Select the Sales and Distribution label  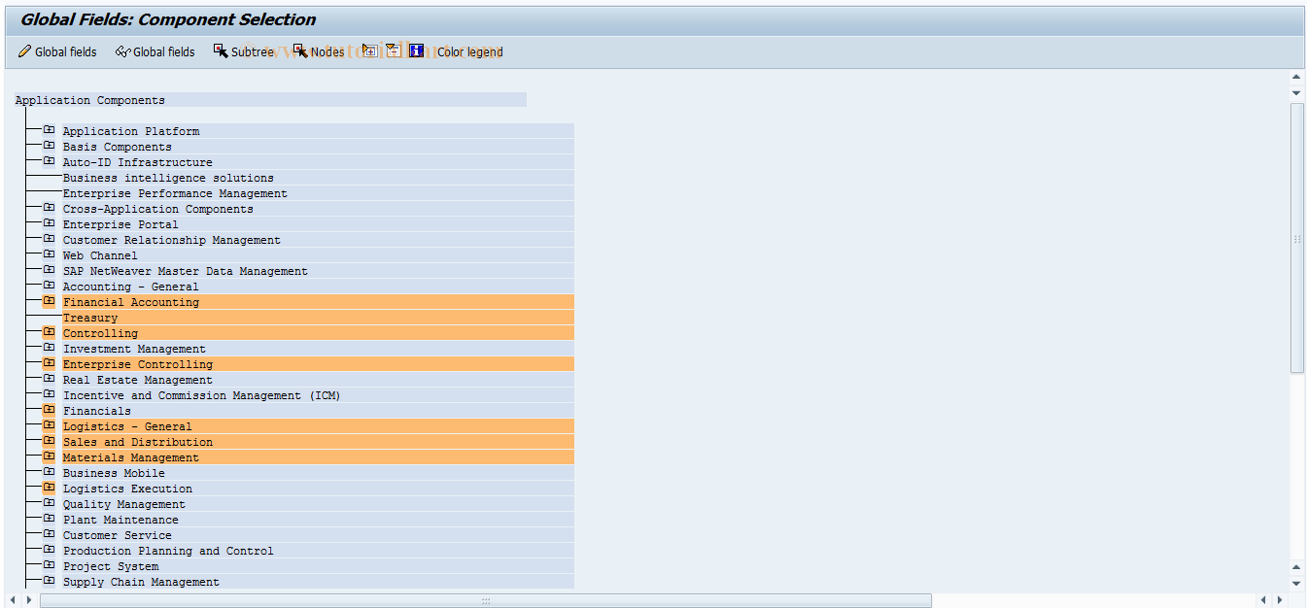138,442
